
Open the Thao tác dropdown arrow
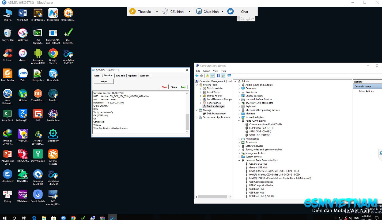coord(157,11)
